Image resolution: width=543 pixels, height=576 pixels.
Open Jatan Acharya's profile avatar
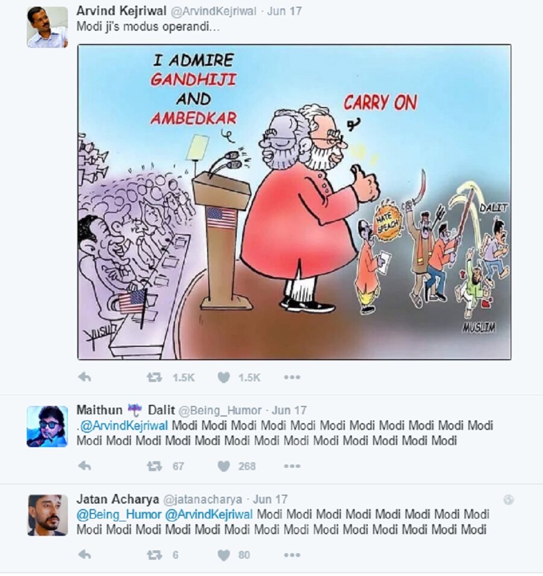pyautogui.click(x=47, y=515)
